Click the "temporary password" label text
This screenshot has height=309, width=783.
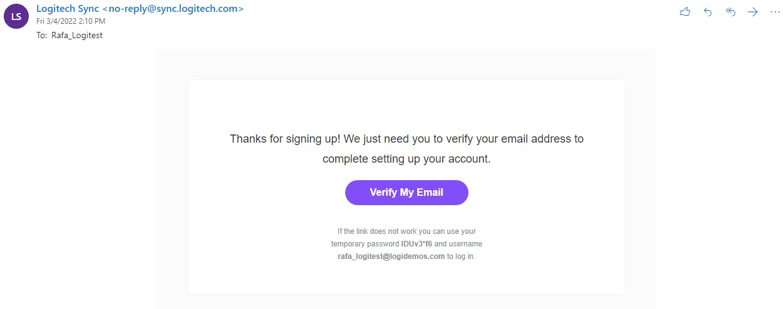click(365, 244)
